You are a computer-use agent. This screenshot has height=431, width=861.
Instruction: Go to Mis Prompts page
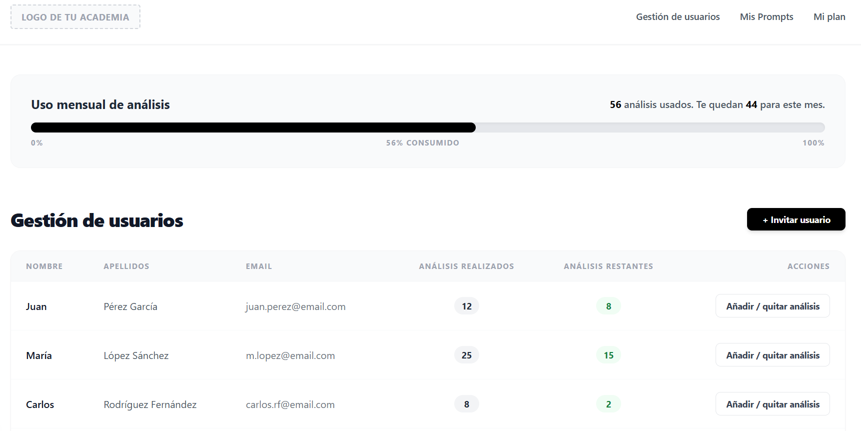767,17
